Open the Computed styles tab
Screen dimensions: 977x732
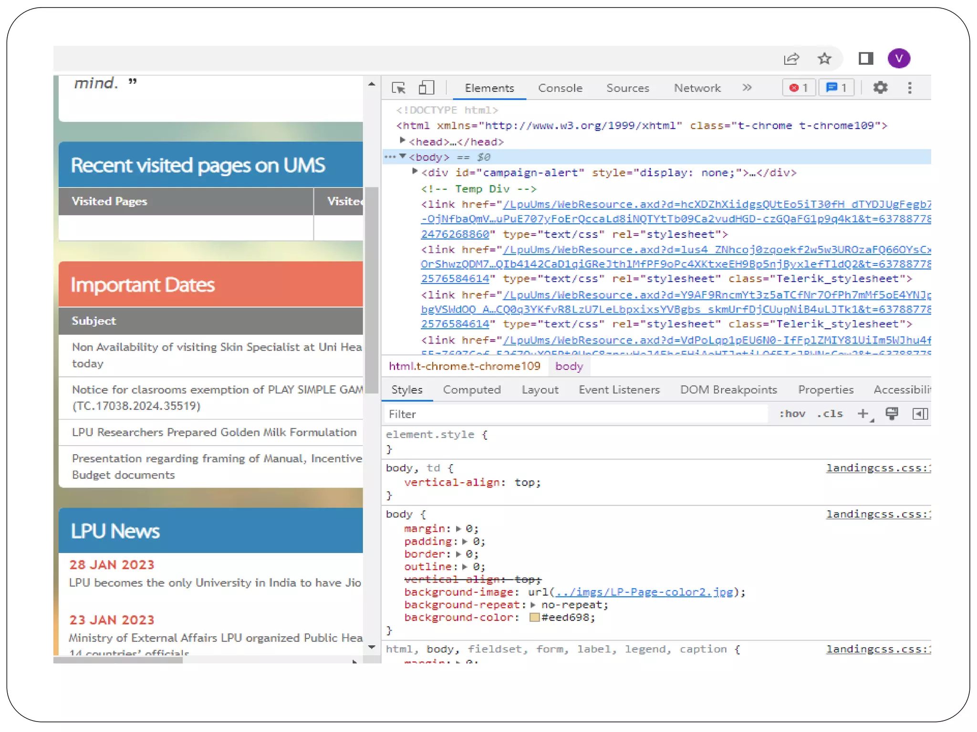(x=472, y=390)
